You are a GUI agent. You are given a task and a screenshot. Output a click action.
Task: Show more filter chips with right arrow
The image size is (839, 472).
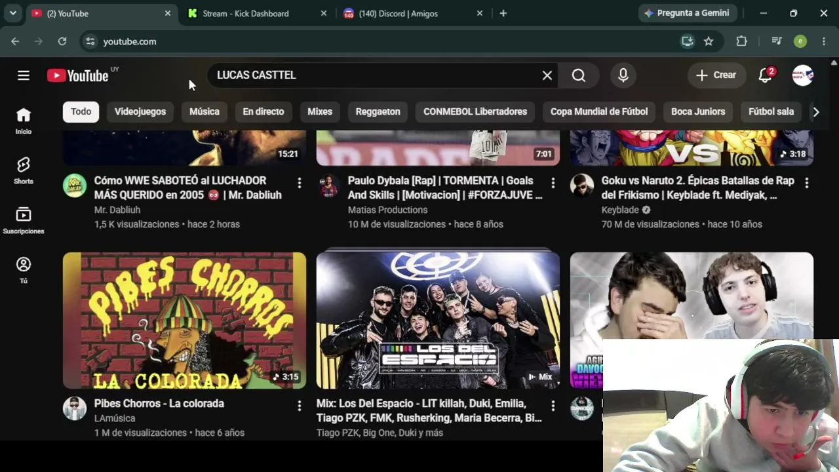pos(816,112)
